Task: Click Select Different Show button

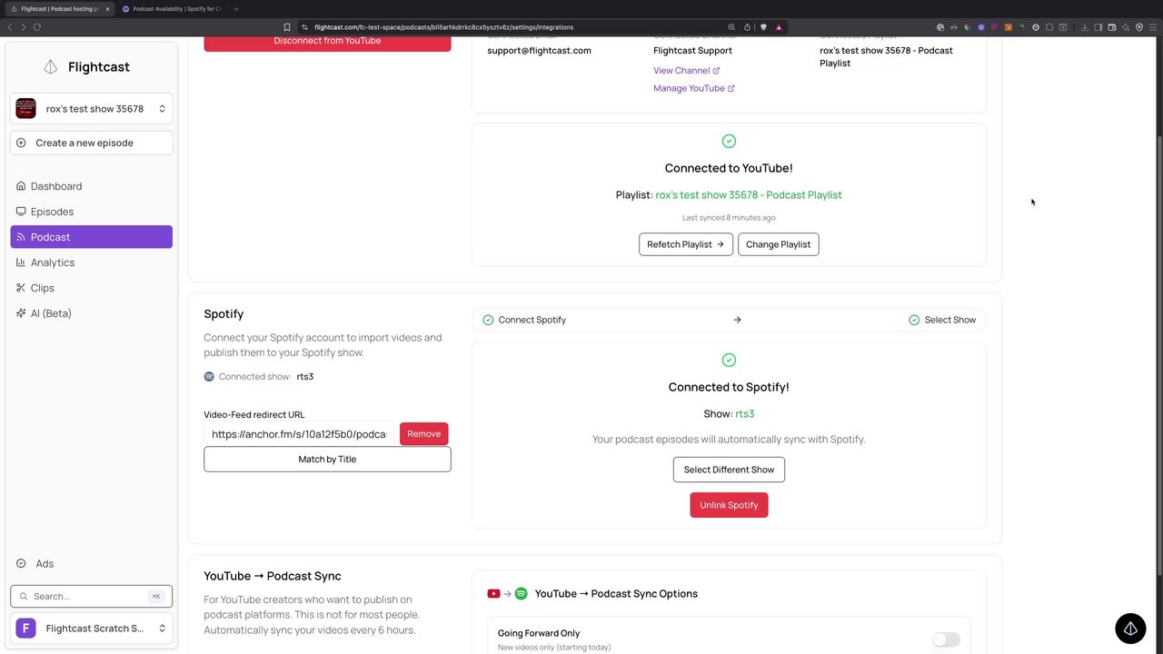Action: click(729, 470)
